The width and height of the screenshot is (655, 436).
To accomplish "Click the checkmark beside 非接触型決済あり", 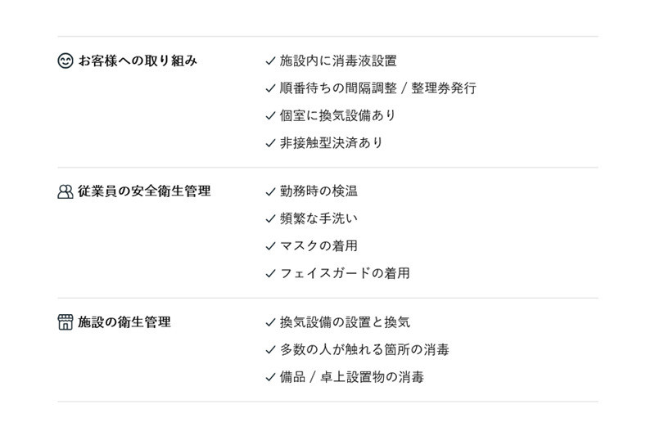I will tap(271, 143).
